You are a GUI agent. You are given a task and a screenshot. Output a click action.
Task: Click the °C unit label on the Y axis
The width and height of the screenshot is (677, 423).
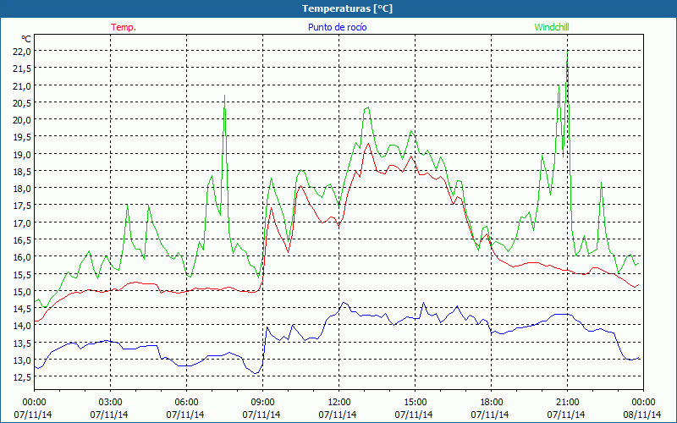coord(26,39)
